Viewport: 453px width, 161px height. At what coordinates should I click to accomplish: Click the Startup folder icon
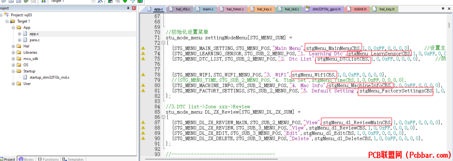tap(19, 71)
